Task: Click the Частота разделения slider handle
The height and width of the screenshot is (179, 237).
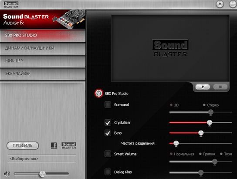Action: (x=176, y=143)
